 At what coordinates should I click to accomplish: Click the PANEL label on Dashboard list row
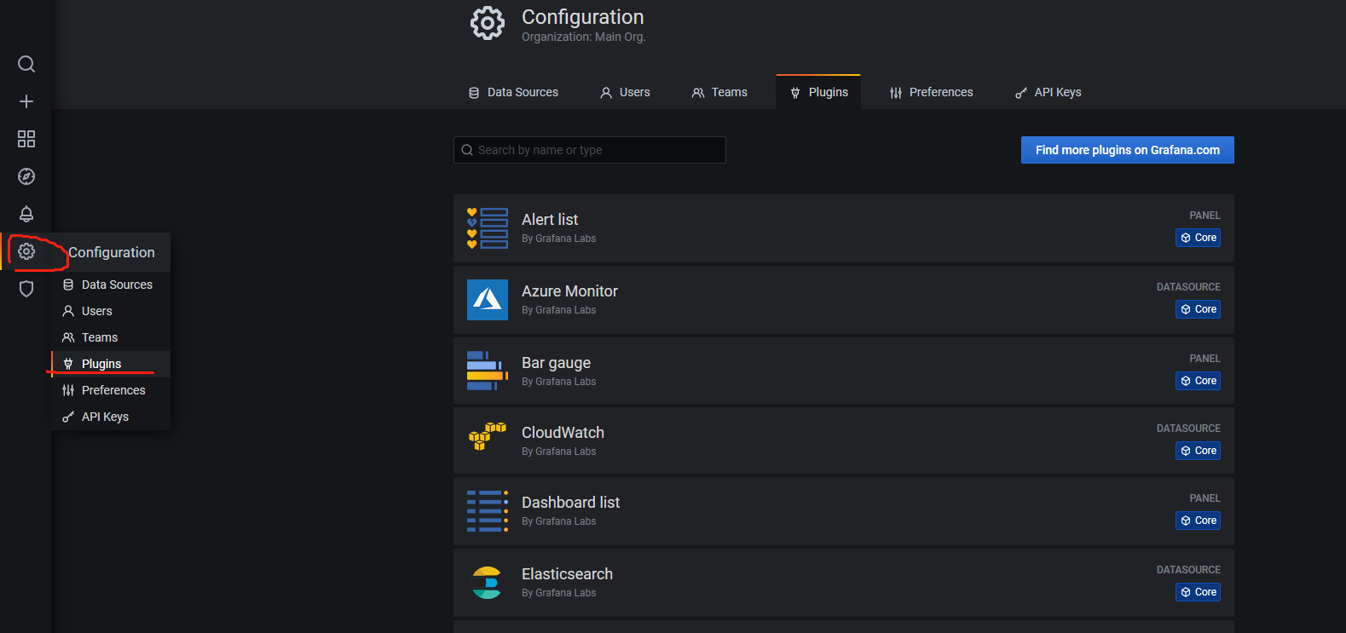point(1204,498)
